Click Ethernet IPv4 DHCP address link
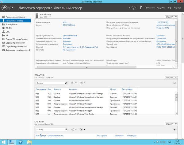This screenshot has height=145, width=184. click(80, 47)
